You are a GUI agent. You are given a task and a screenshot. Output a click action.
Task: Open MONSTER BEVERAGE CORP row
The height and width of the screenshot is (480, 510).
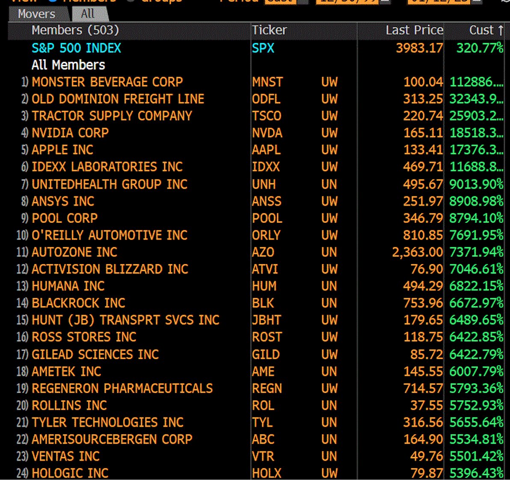click(x=256, y=82)
